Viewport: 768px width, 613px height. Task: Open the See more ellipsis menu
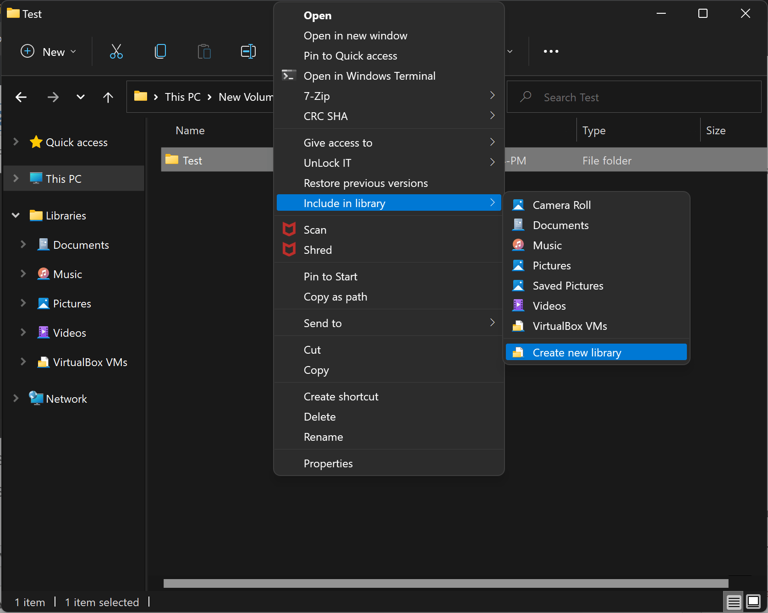click(x=550, y=51)
